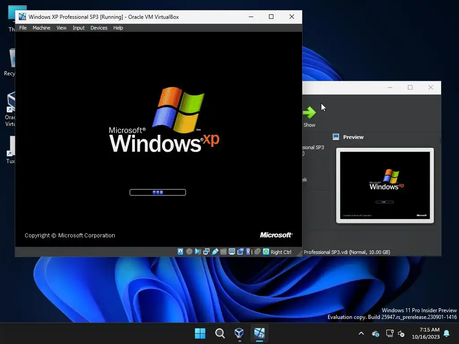Open the Devices menu
Image resolution: width=459 pixels, height=344 pixels.
[99, 28]
